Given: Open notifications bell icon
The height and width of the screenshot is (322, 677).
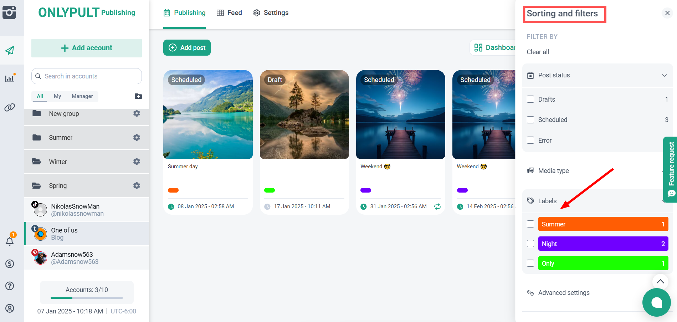Looking at the screenshot, I should pos(10,241).
